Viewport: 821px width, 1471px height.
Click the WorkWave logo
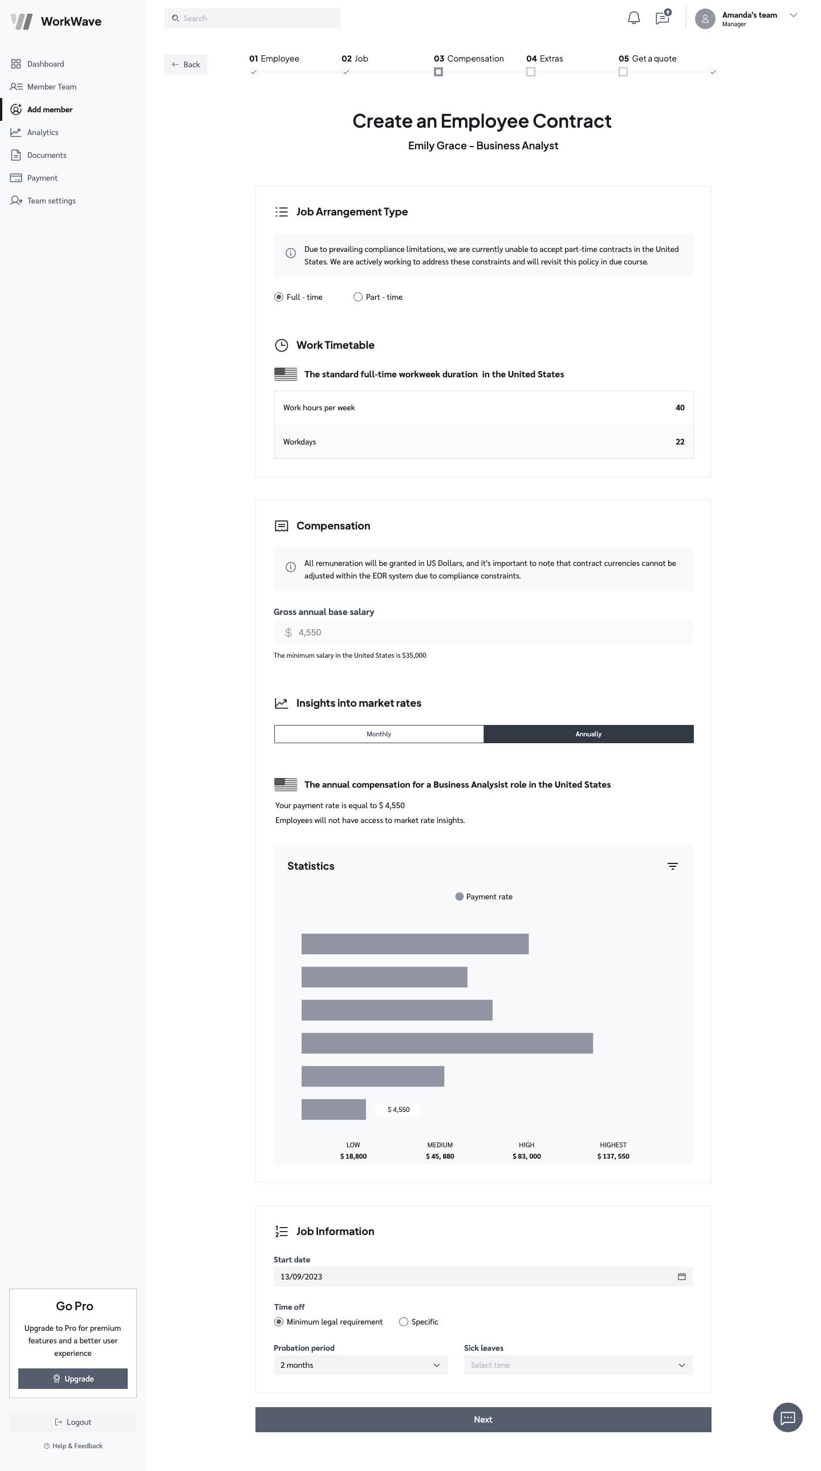coord(56,22)
